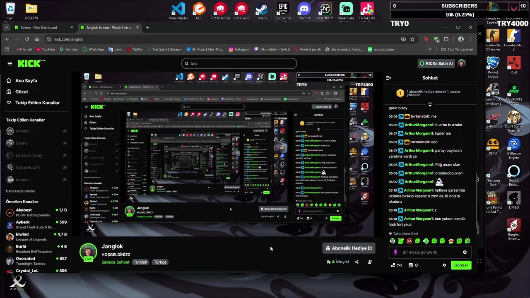Image resolution: width=530 pixels, height=298 pixels.
Task: Open recommended channel Ayberk
Action: pyautogui.click(x=36, y=225)
